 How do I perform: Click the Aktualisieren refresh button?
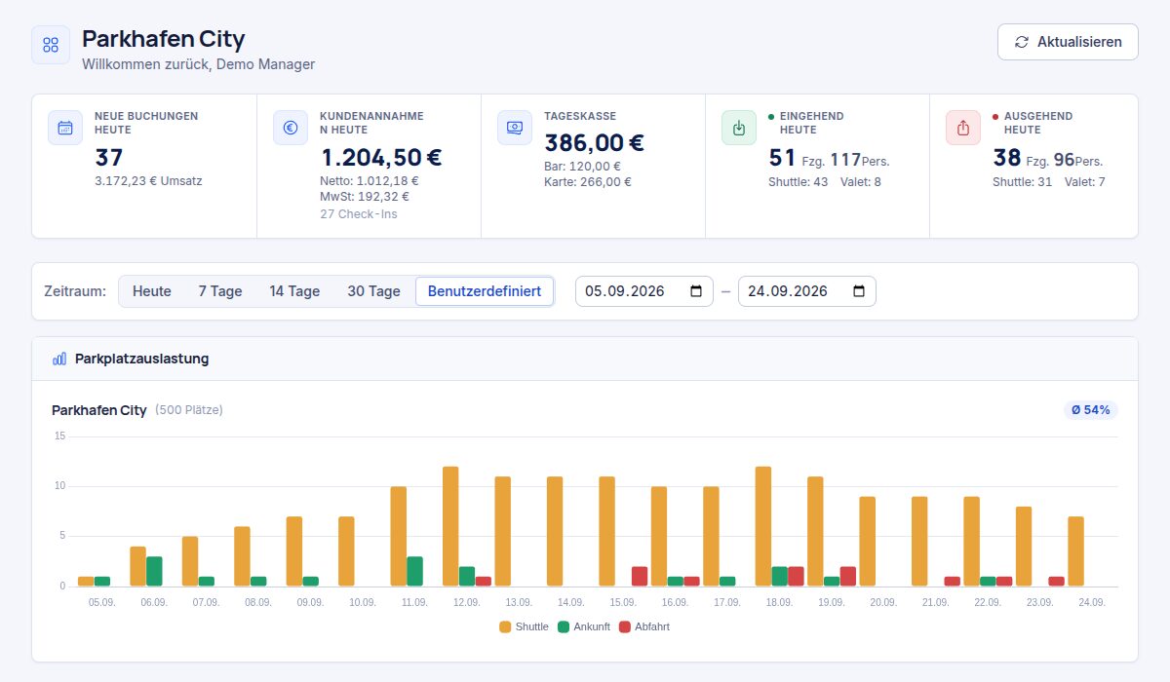click(1068, 42)
